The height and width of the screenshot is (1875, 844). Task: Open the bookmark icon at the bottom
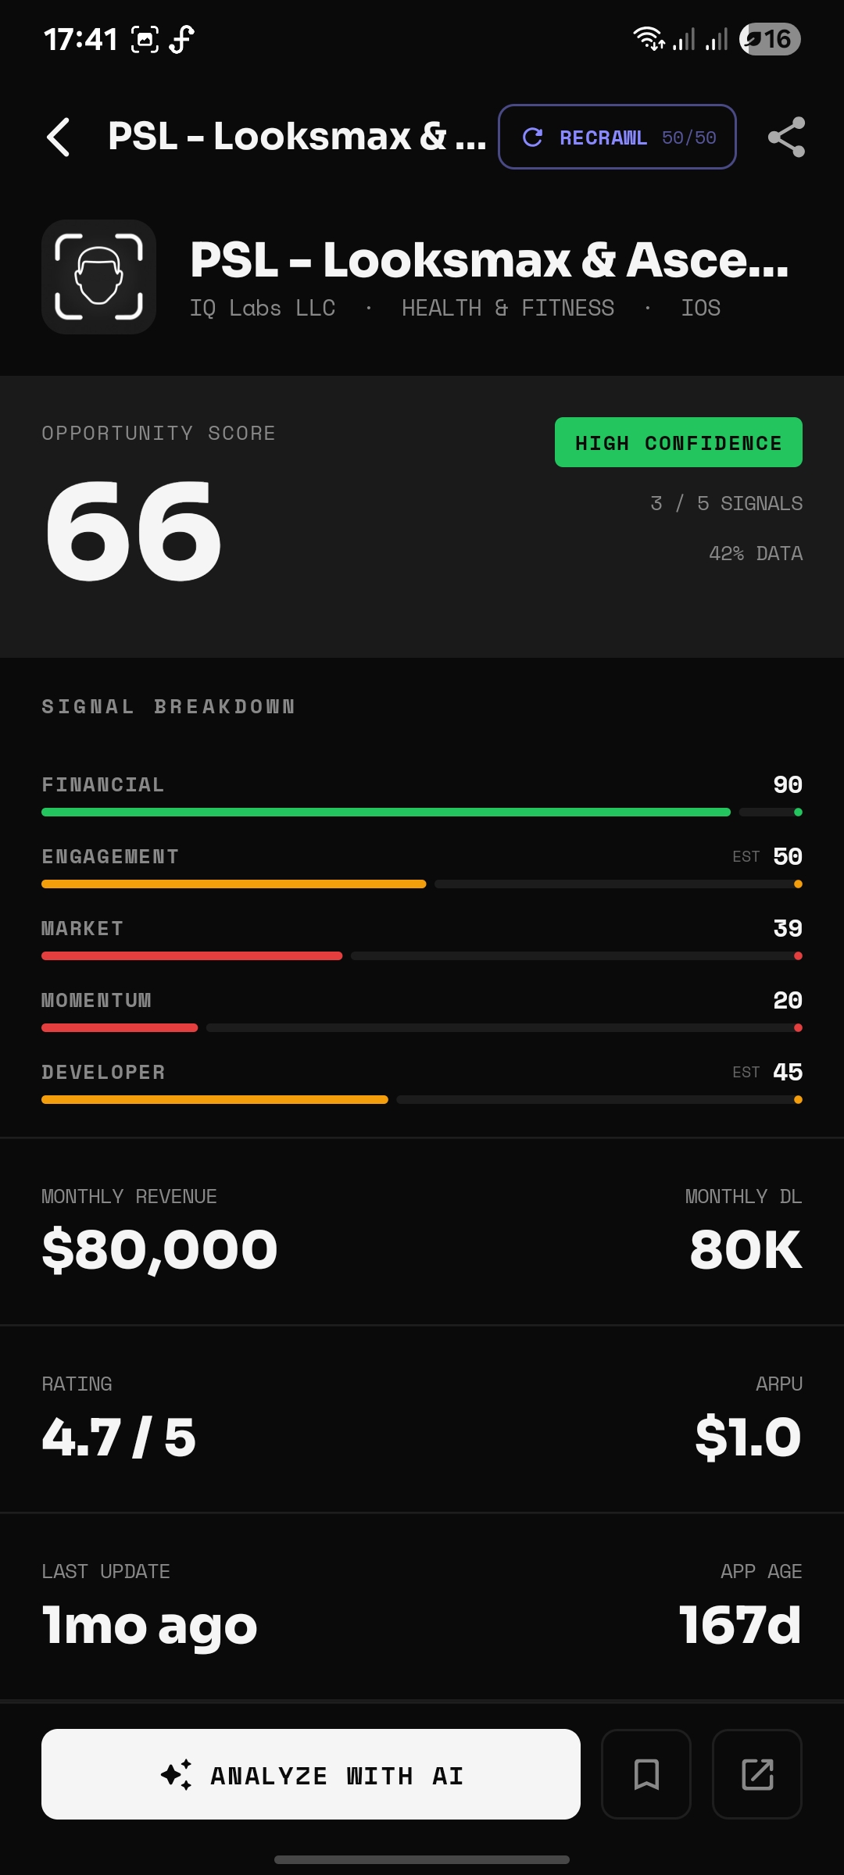click(x=646, y=1774)
